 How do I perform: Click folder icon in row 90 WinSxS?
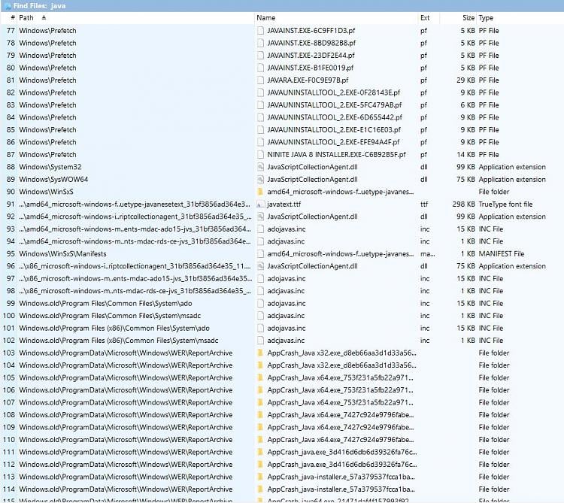[x=260, y=192]
